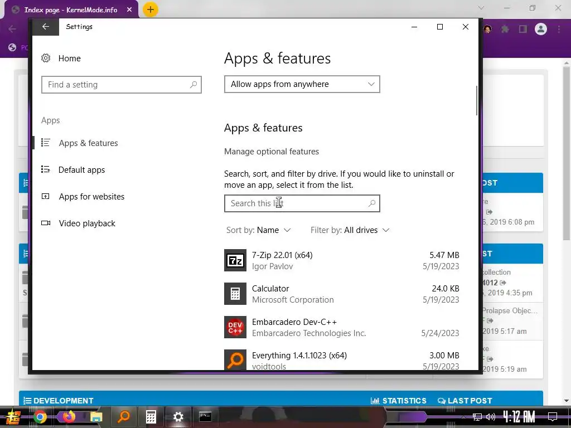Image resolution: width=571 pixels, height=428 pixels.
Task: Open Firefox from the taskbar
Action: [x=69, y=417]
